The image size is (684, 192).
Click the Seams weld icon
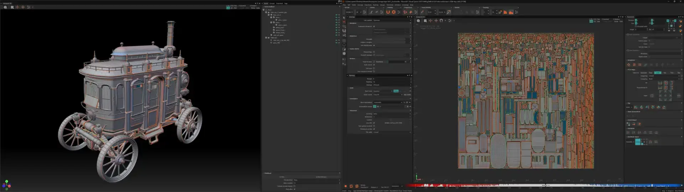[377, 12]
